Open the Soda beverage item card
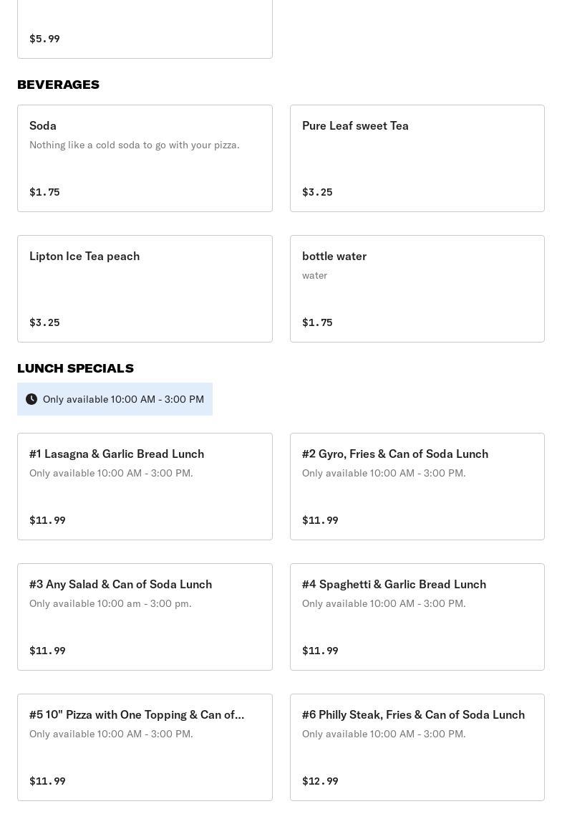This screenshot has width=562, height=814. click(145, 158)
